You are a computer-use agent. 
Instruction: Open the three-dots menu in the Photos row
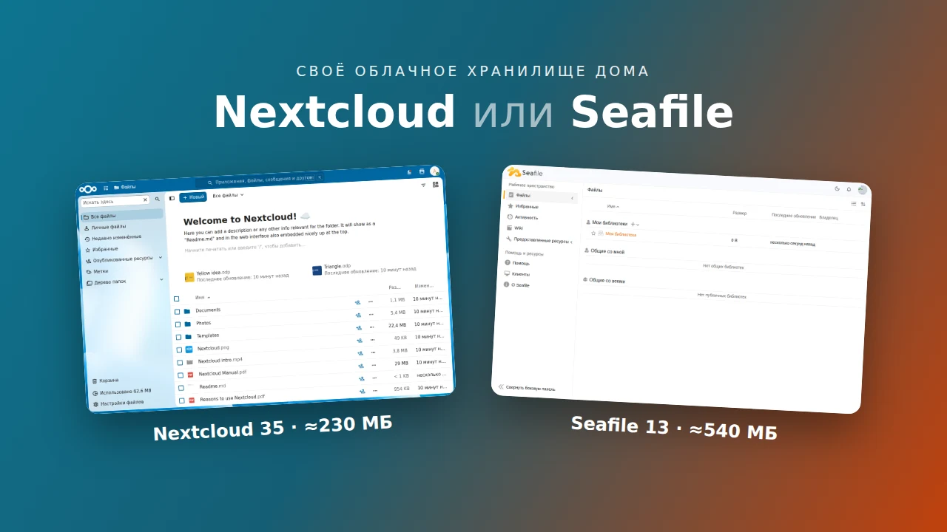click(371, 314)
